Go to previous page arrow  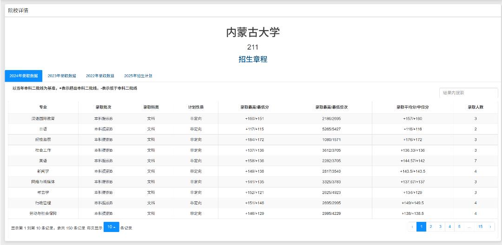(412, 227)
